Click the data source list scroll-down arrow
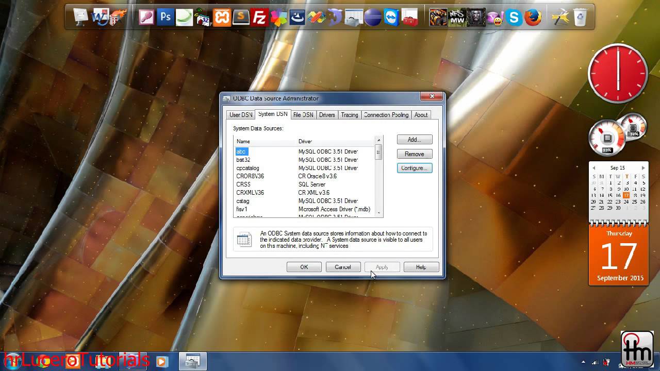Image resolution: width=660 pixels, height=371 pixels. pos(379,212)
